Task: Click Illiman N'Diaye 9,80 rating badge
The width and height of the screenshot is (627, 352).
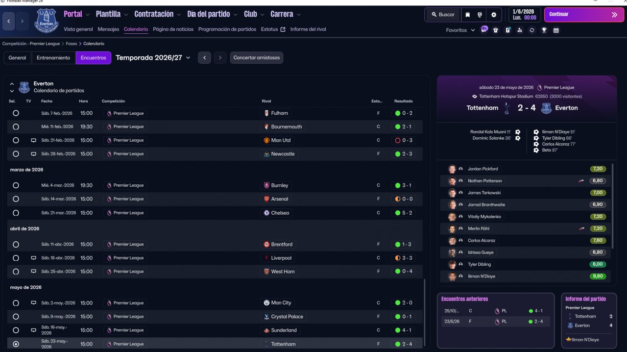Action: pos(598,277)
